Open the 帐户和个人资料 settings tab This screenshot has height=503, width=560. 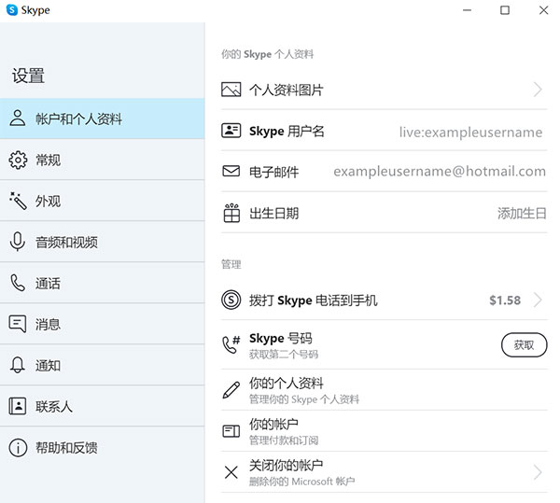102,119
